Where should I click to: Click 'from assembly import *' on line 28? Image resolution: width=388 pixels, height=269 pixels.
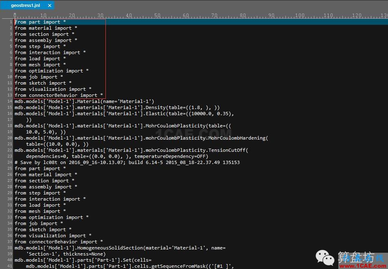(46, 187)
